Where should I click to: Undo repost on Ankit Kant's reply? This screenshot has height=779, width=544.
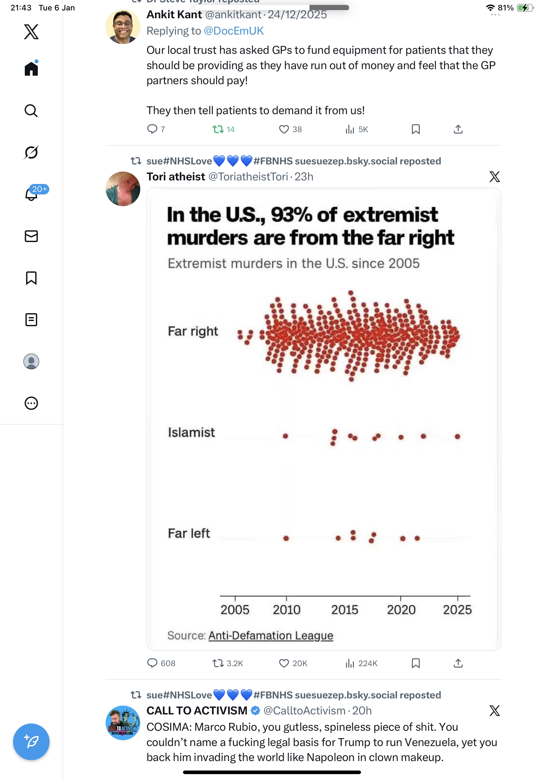point(218,129)
